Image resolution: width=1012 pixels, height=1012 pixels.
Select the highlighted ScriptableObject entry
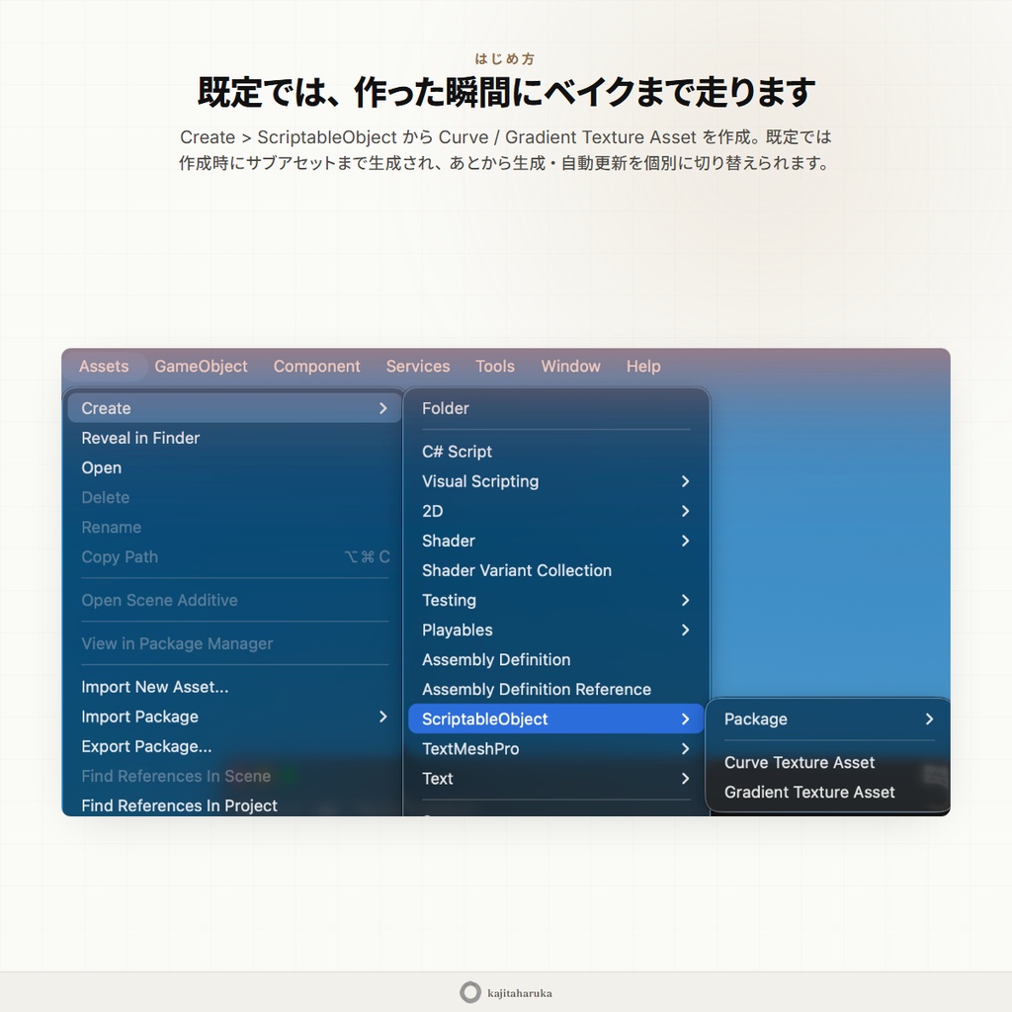(555, 719)
